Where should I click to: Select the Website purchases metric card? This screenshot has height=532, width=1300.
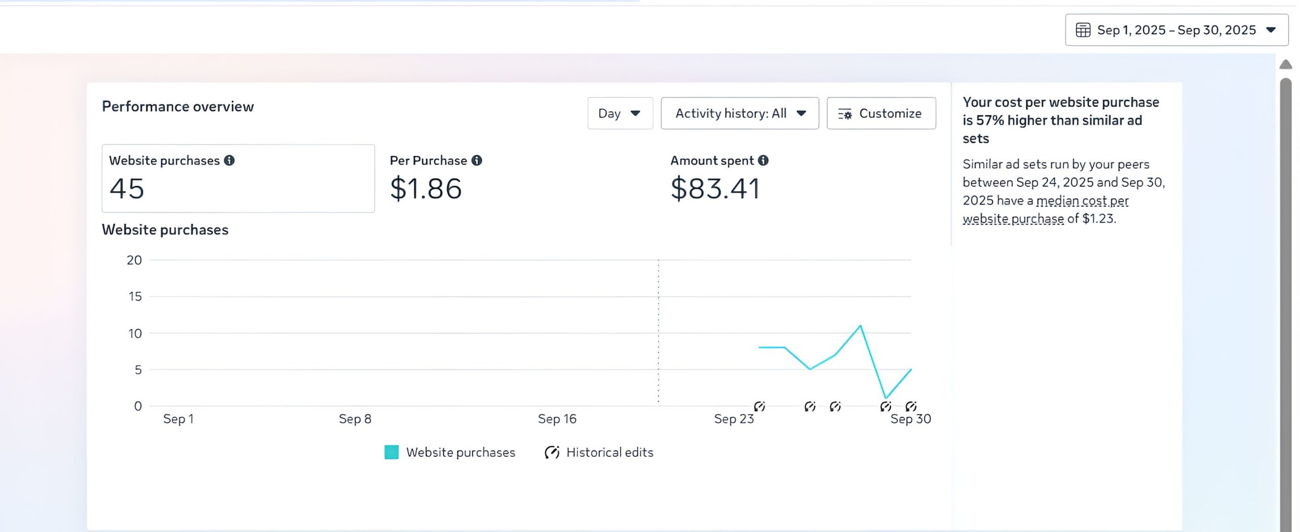238,178
